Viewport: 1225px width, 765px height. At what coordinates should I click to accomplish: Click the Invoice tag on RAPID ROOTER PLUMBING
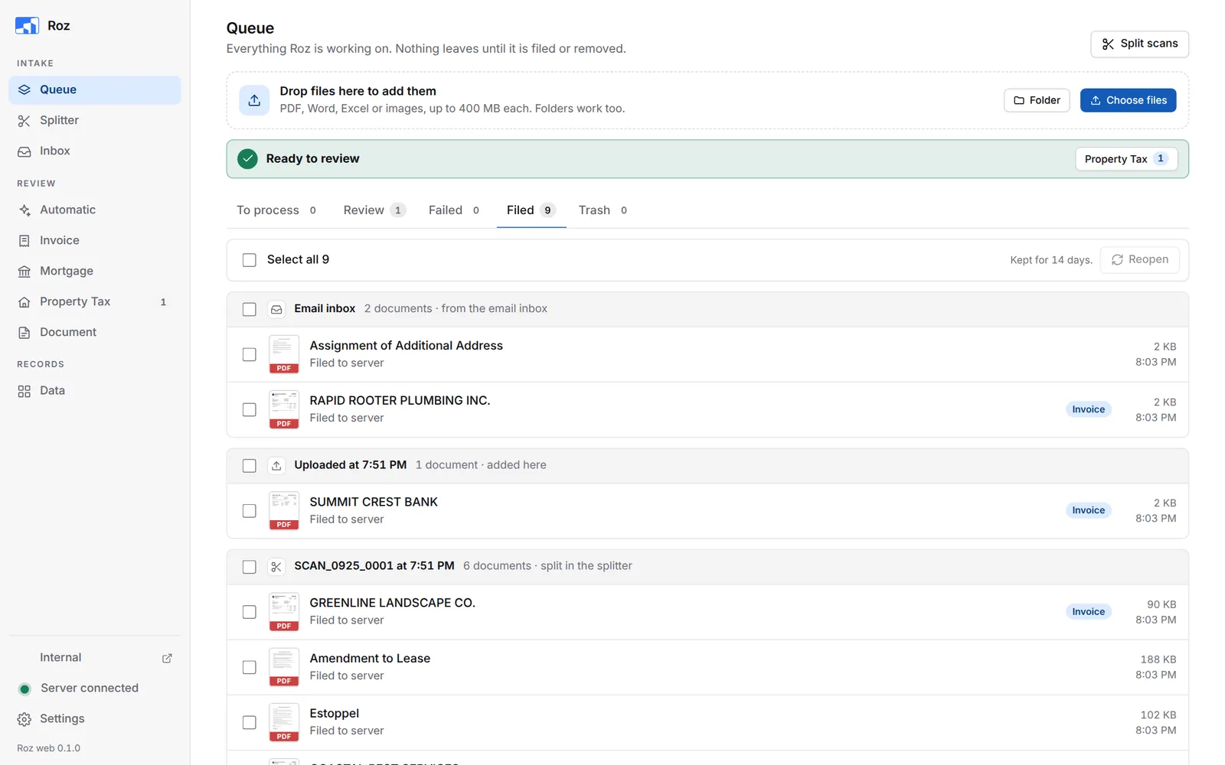click(1088, 409)
